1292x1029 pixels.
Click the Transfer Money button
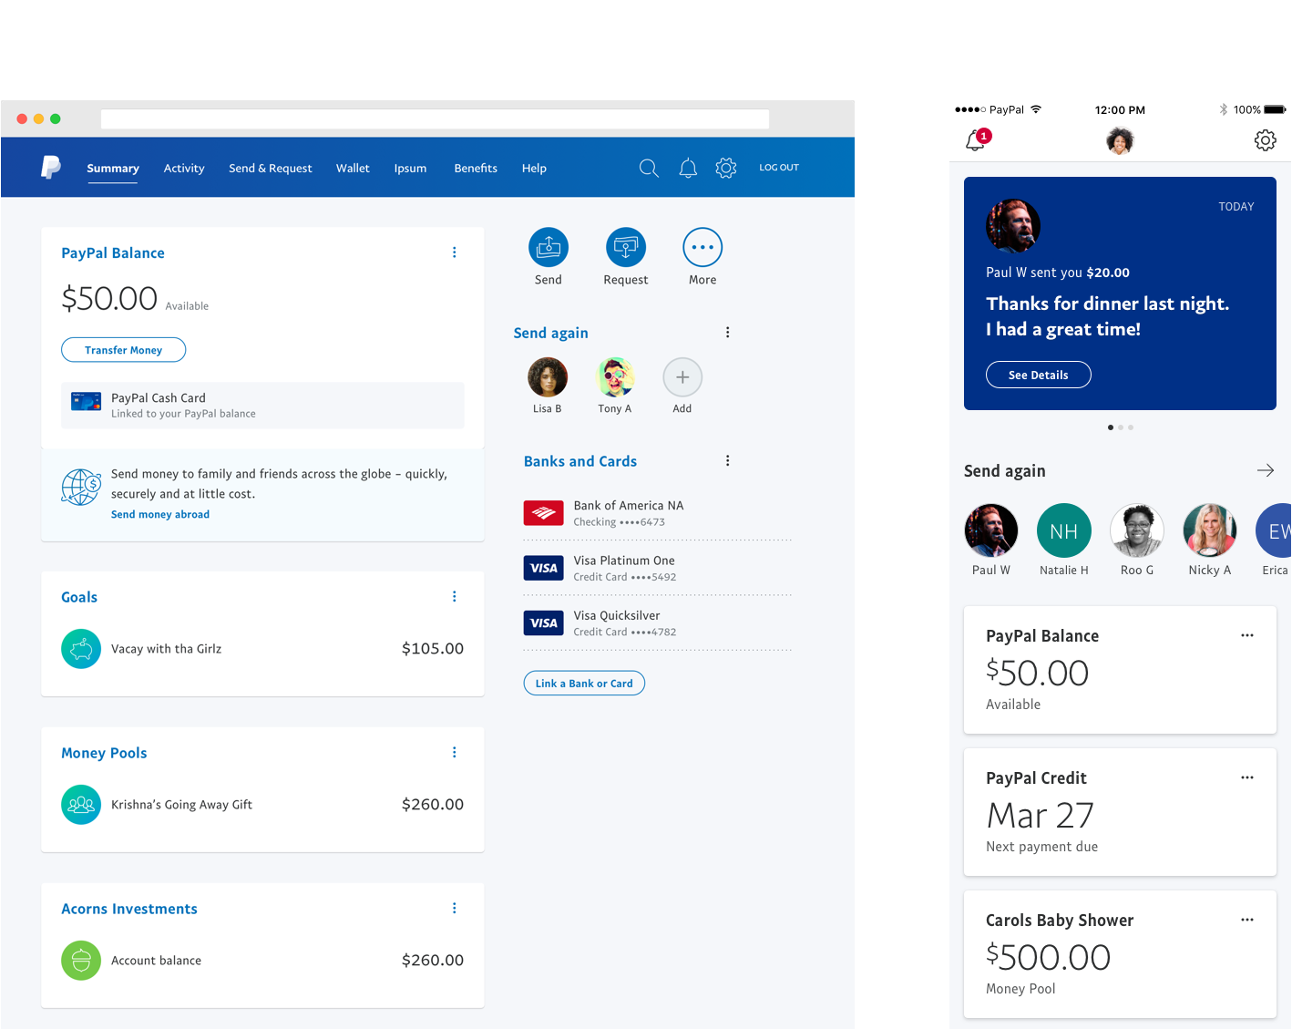pyautogui.click(x=123, y=350)
